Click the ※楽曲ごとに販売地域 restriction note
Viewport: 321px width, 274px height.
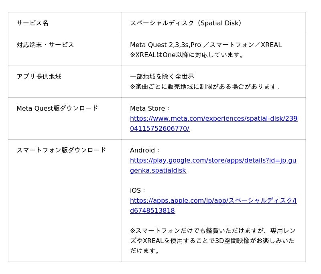(206, 87)
